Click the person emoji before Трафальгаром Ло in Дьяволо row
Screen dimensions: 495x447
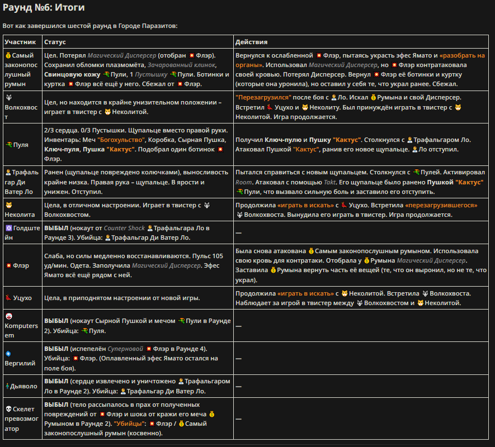(x=181, y=382)
